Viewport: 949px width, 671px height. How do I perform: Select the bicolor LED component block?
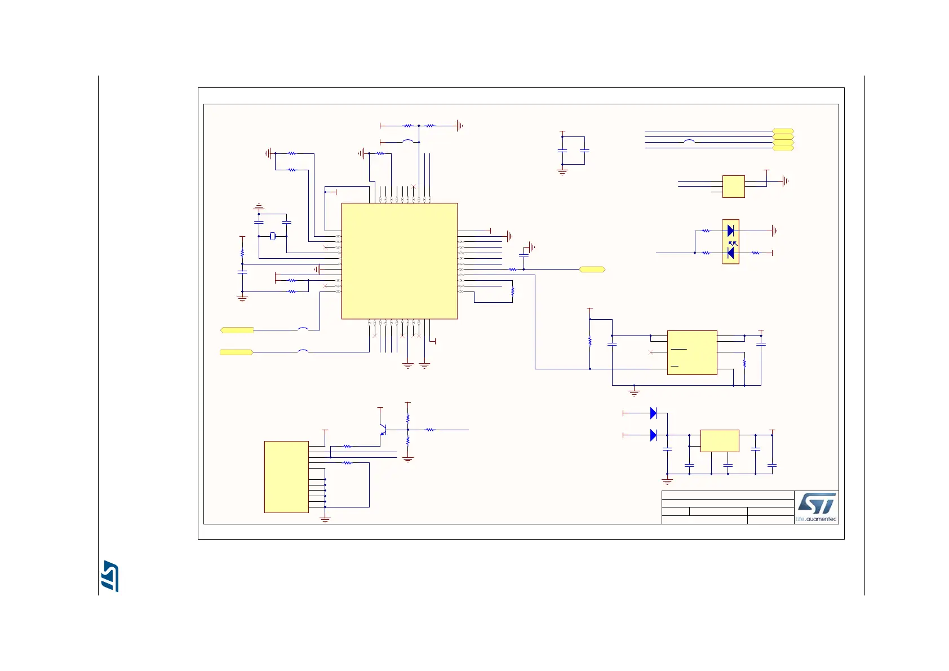coord(731,242)
